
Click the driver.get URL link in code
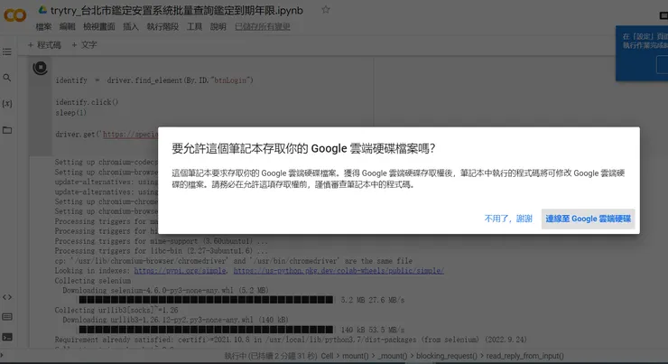tap(130, 135)
